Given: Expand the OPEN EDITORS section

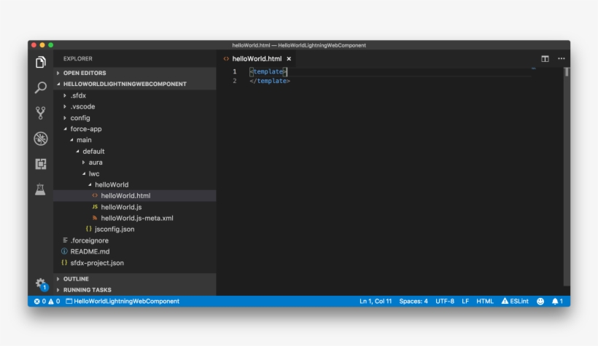Looking at the screenshot, I should coord(135,73).
